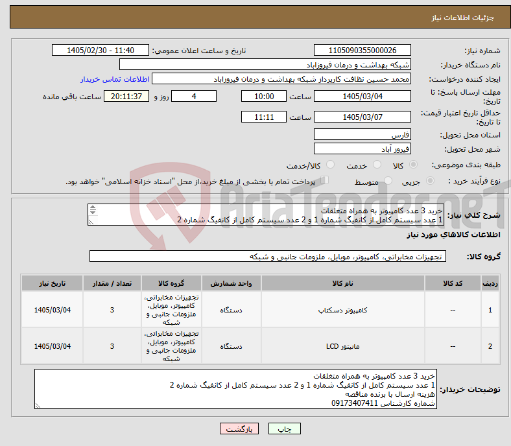Click the نام کالا column header
511x446 pixels.
coord(342,283)
